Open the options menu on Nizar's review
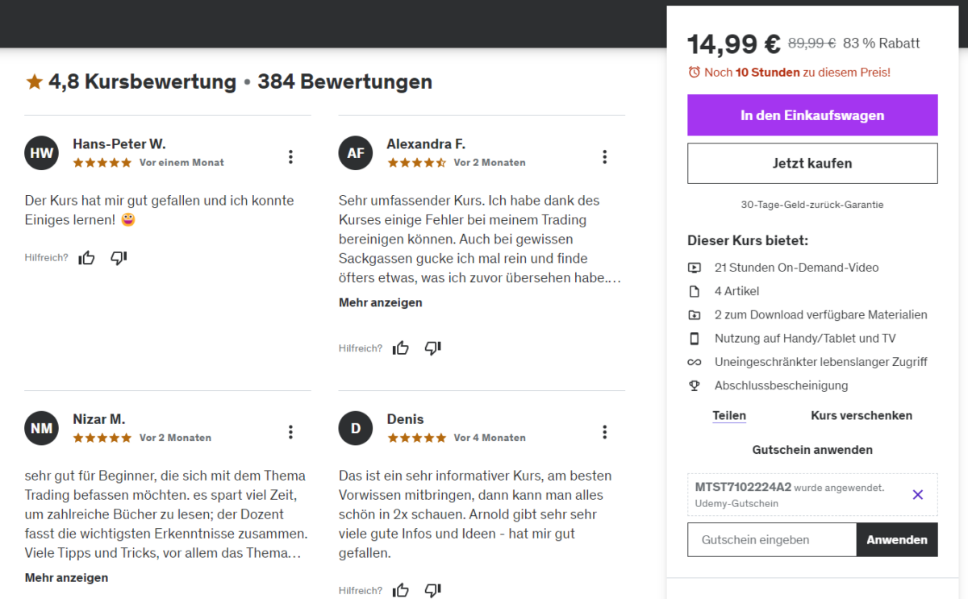The height and width of the screenshot is (599, 968). pos(290,431)
